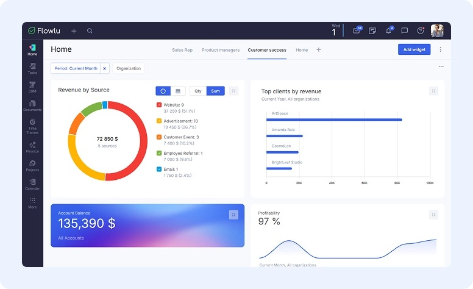473x289 pixels.
Task: Open Documents in the sidebar
Action: (x=32, y=106)
